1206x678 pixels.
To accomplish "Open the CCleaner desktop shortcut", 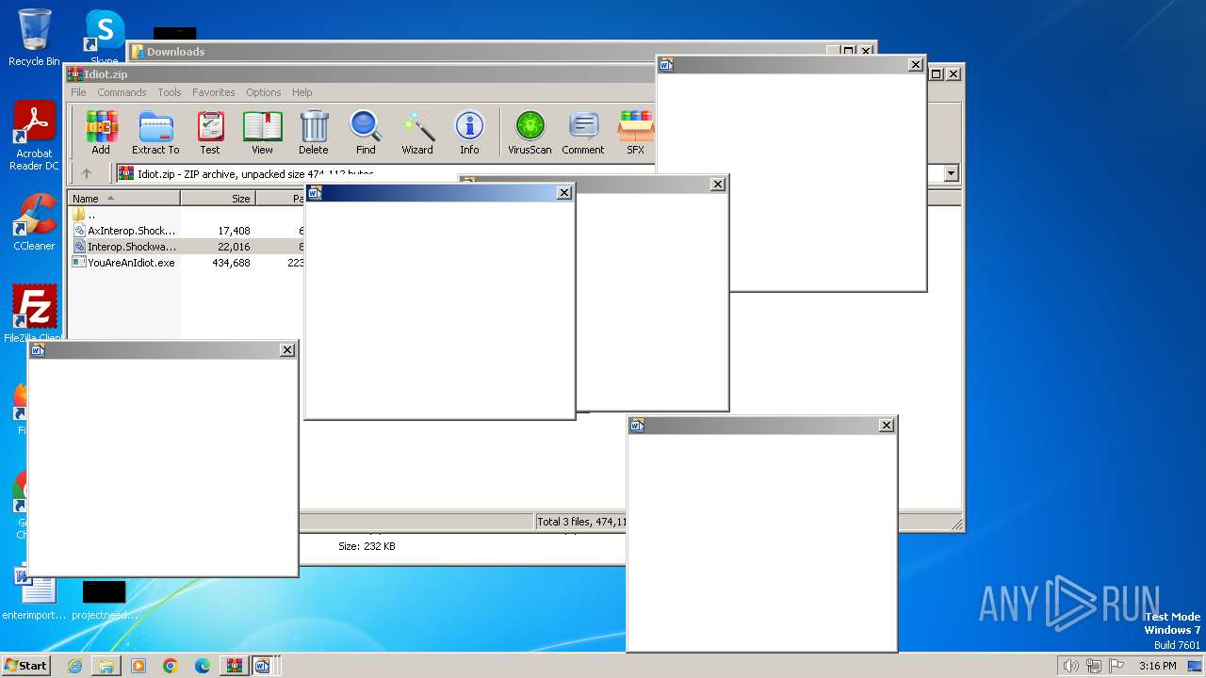I will (x=34, y=222).
